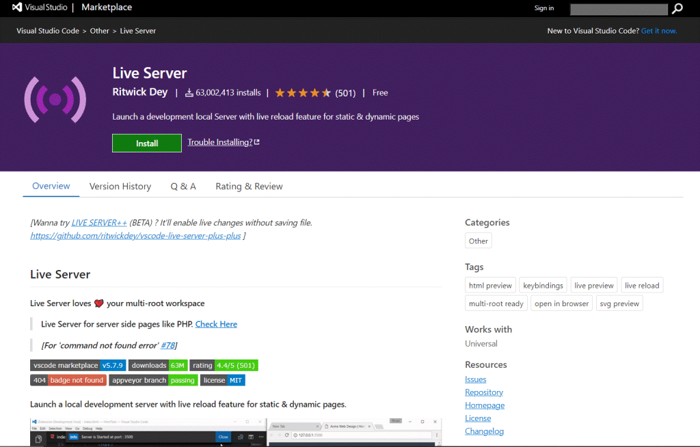Click the license MIT badge
Screen dimensions: 700x447
pyautogui.click(x=222, y=380)
